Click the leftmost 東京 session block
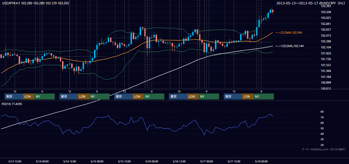Viewport: 349px width, 164px height. click(x=14, y=96)
